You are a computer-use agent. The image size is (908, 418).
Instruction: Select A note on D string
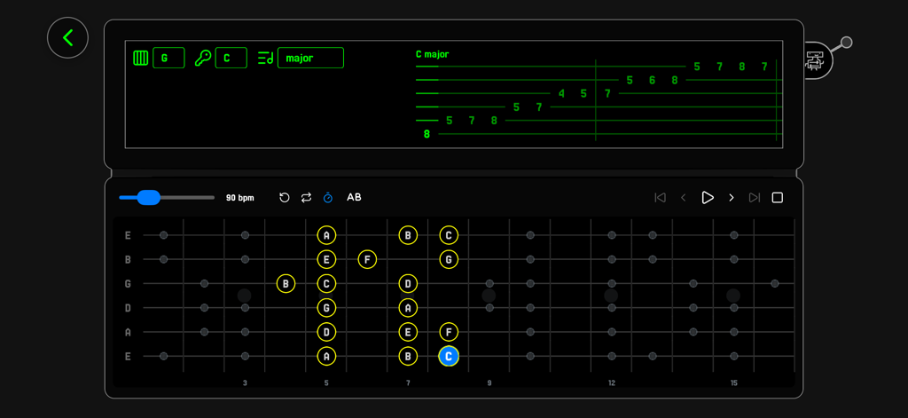[408, 308]
